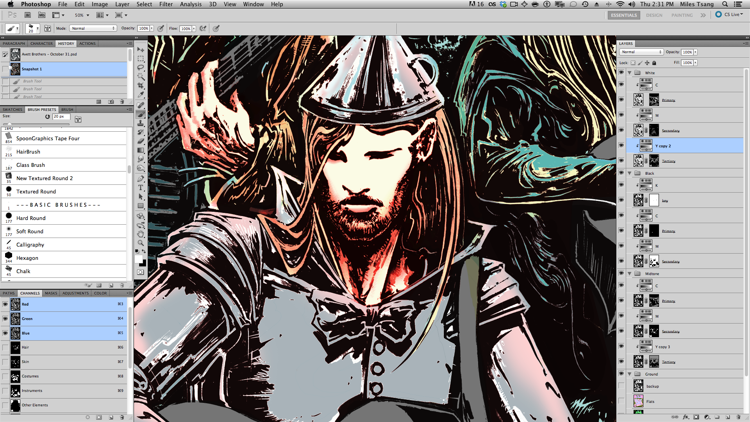Image resolution: width=750 pixels, height=422 pixels.
Task: Show the Costumes channel
Action: pos(5,376)
